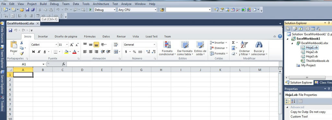The image size is (332, 120).
Task: Click the formula bar input field
Action: coord(172,64)
